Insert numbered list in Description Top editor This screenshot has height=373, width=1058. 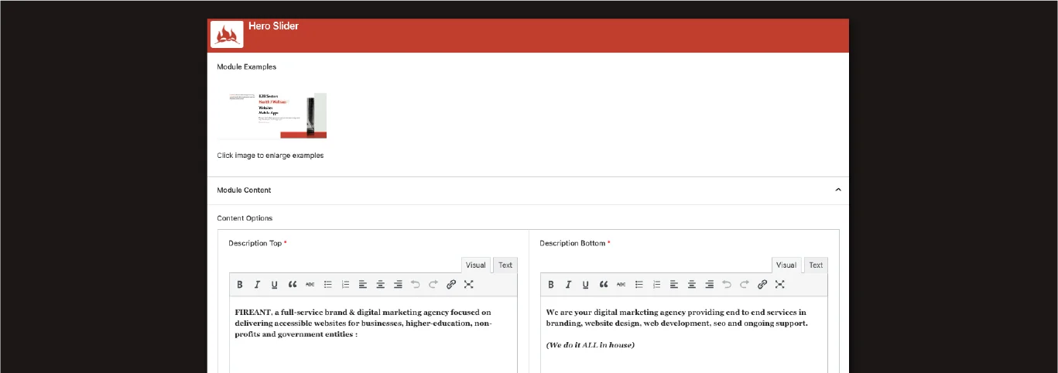(x=345, y=285)
